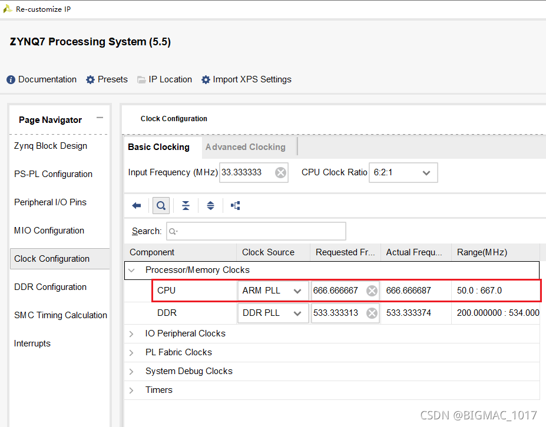
Task: Open PS-PL Configuration page
Action: click(x=53, y=174)
